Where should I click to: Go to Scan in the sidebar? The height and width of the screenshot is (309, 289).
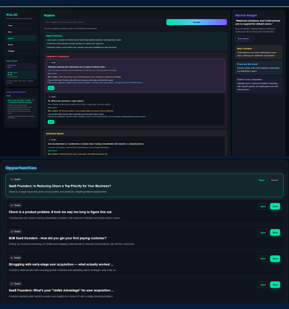21,32
